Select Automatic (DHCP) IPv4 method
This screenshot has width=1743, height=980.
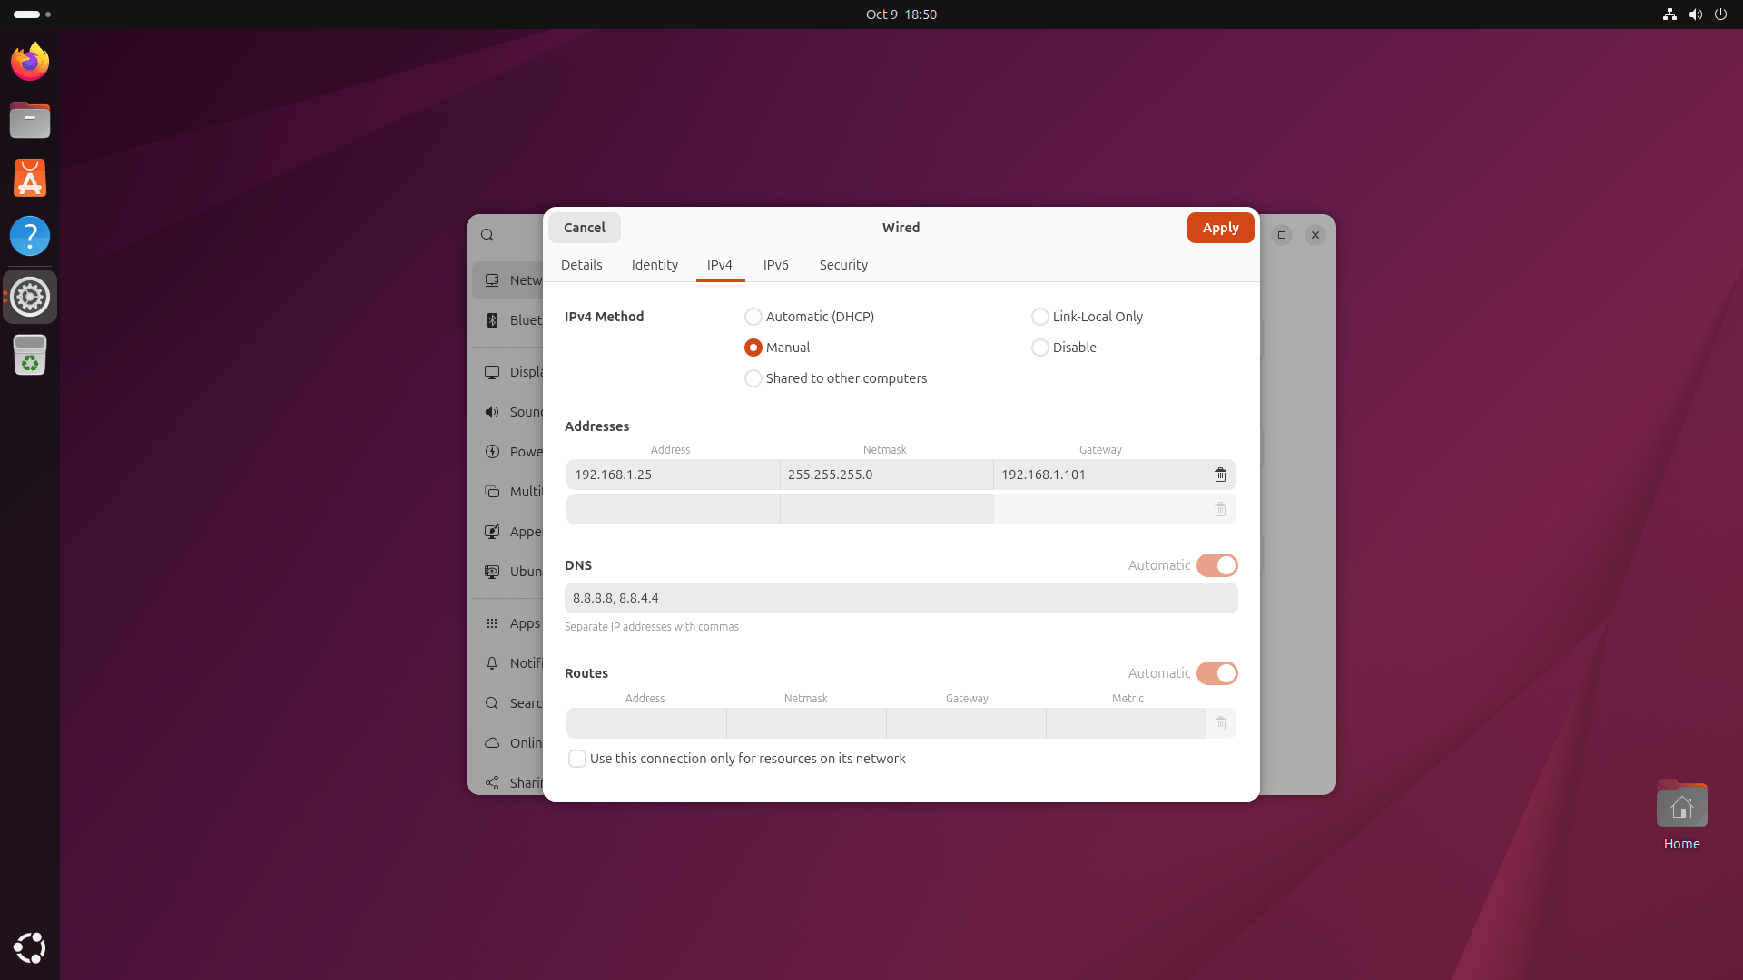pos(753,317)
